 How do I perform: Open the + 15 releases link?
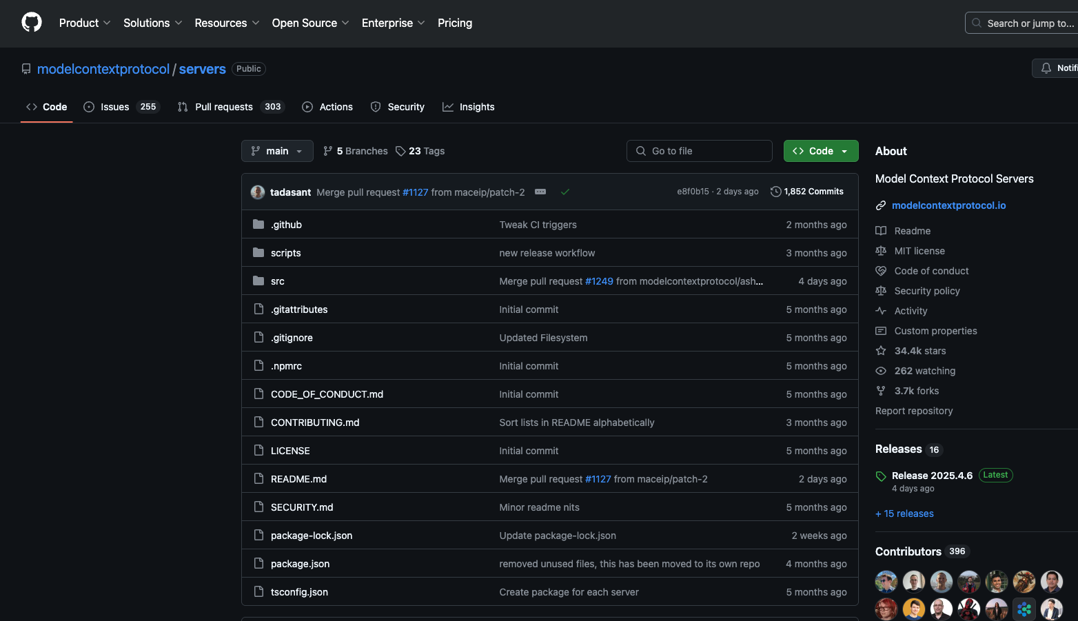tap(904, 513)
